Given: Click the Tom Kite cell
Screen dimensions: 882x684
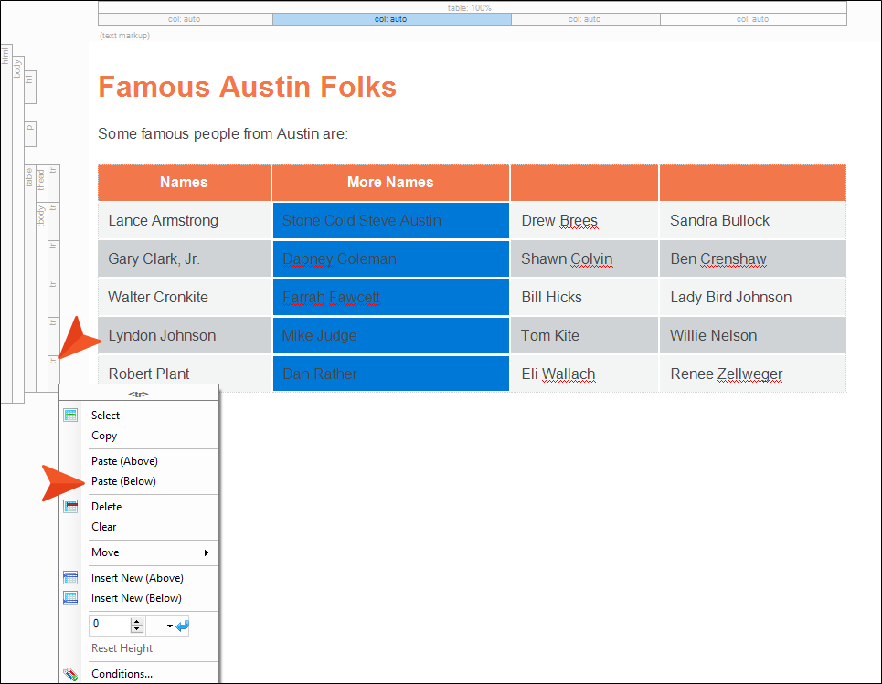Looking at the screenshot, I should (x=584, y=335).
